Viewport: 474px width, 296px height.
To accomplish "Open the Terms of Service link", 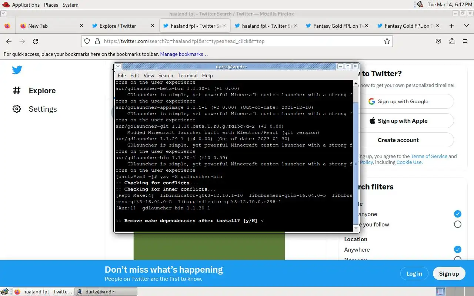I will click(x=429, y=156).
